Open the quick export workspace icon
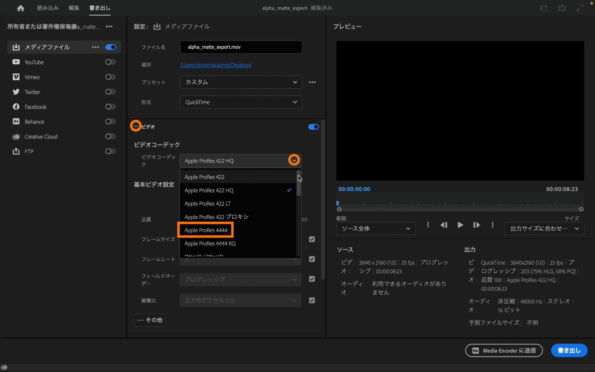Image resolution: width=595 pixels, height=372 pixels. click(x=544, y=8)
